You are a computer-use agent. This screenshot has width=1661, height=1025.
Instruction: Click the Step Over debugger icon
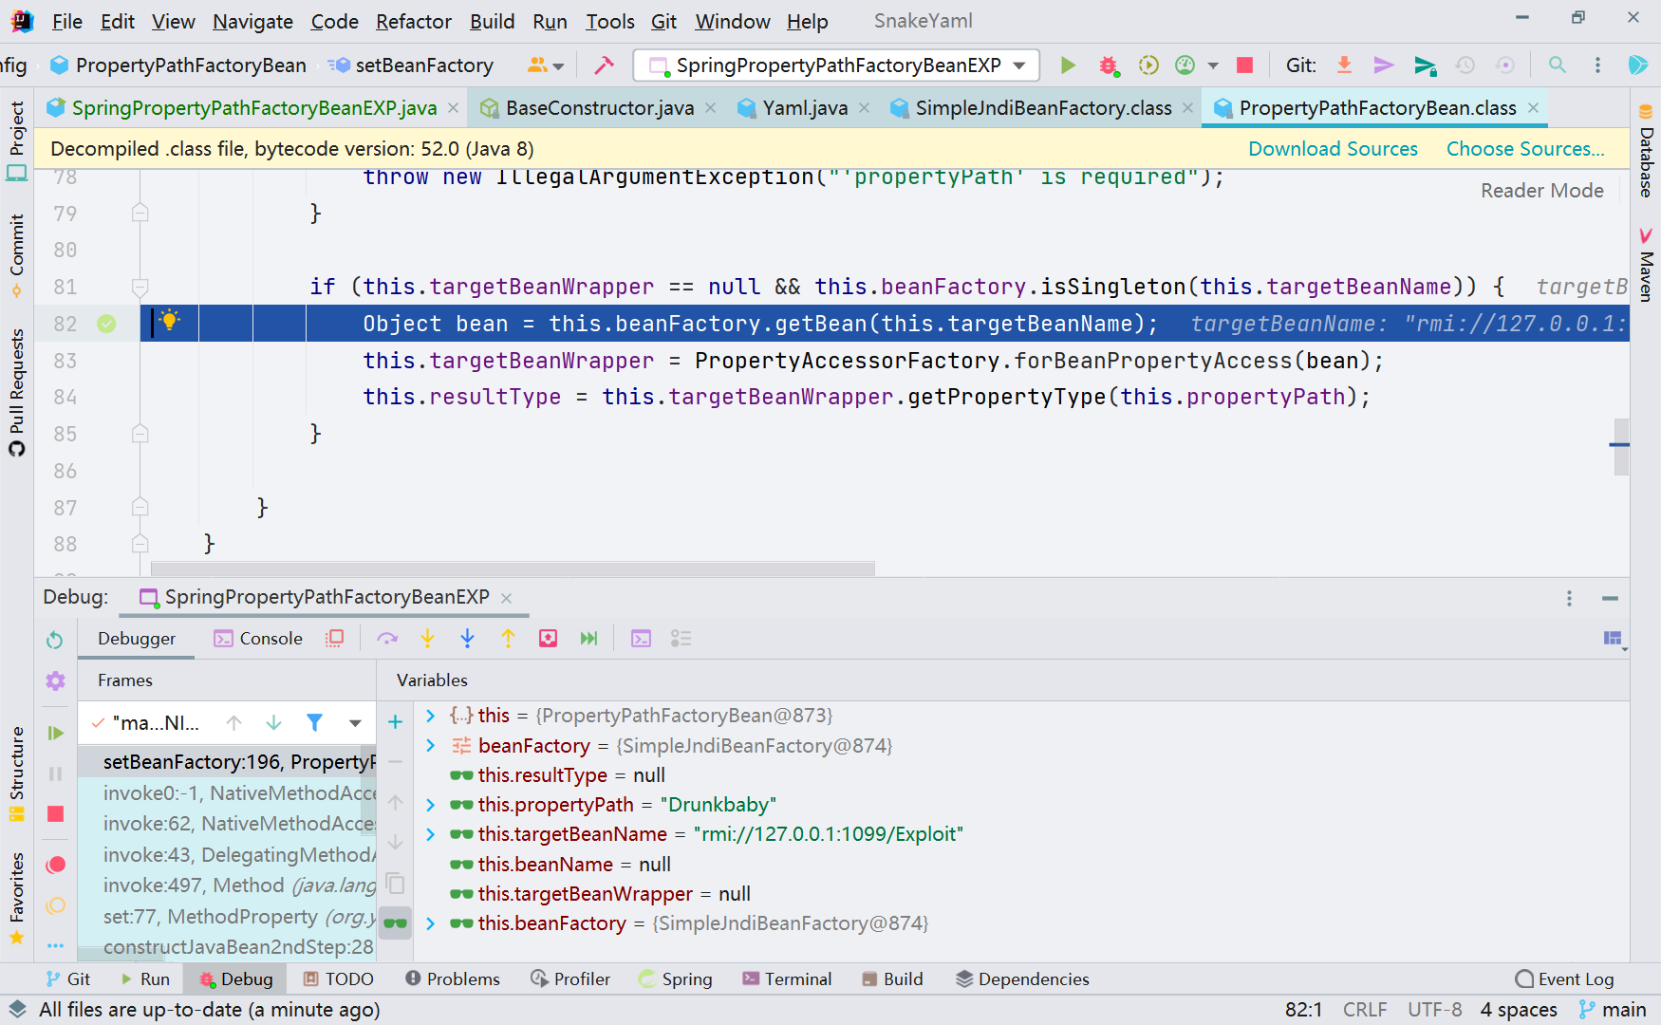tap(387, 639)
